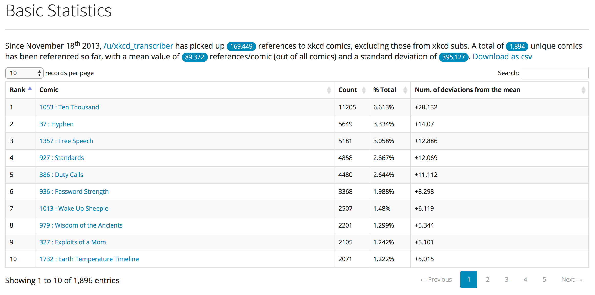Go to page 2 of results
This screenshot has height=295, width=595.
click(x=487, y=280)
